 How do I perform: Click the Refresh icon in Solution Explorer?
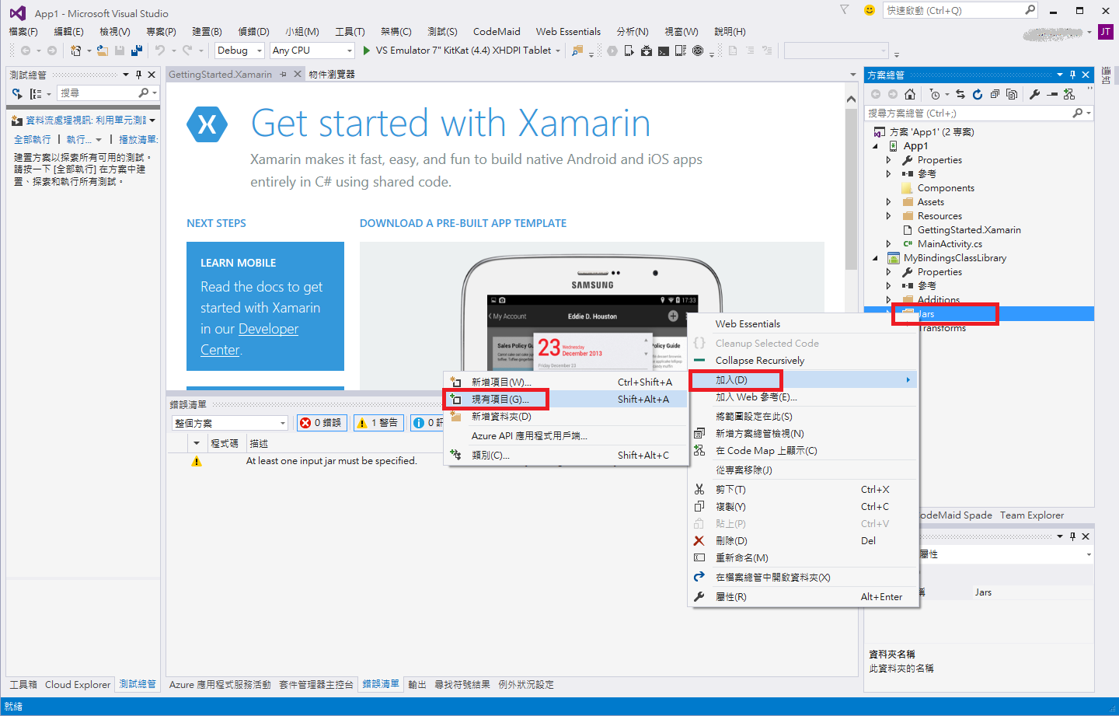tap(978, 94)
